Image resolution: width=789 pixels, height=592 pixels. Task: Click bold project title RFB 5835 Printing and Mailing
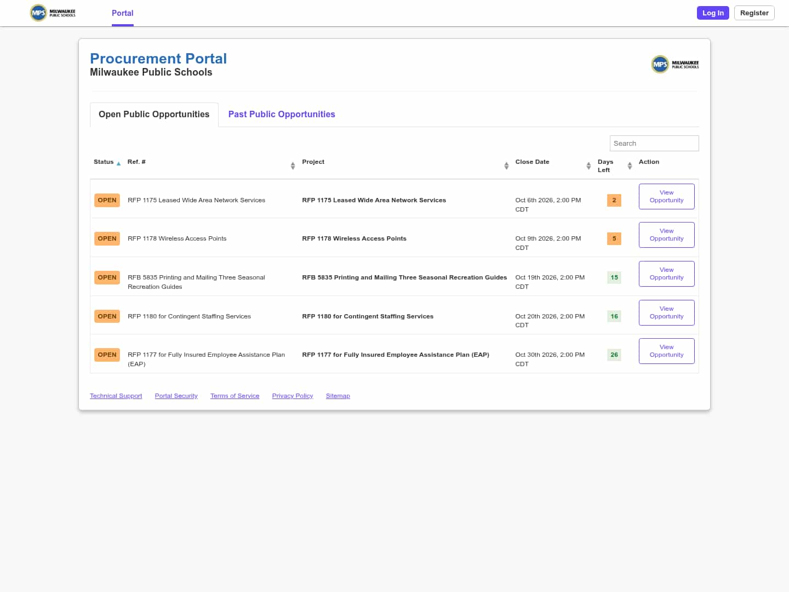(x=404, y=277)
